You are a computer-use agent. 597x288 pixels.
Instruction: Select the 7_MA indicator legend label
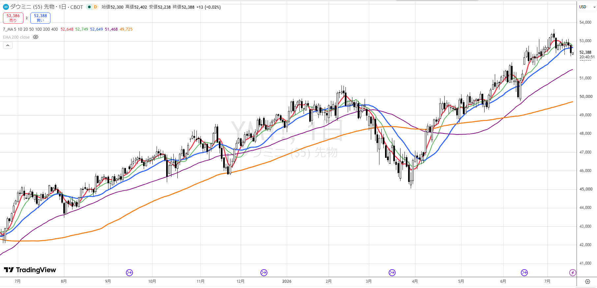[30, 29]
